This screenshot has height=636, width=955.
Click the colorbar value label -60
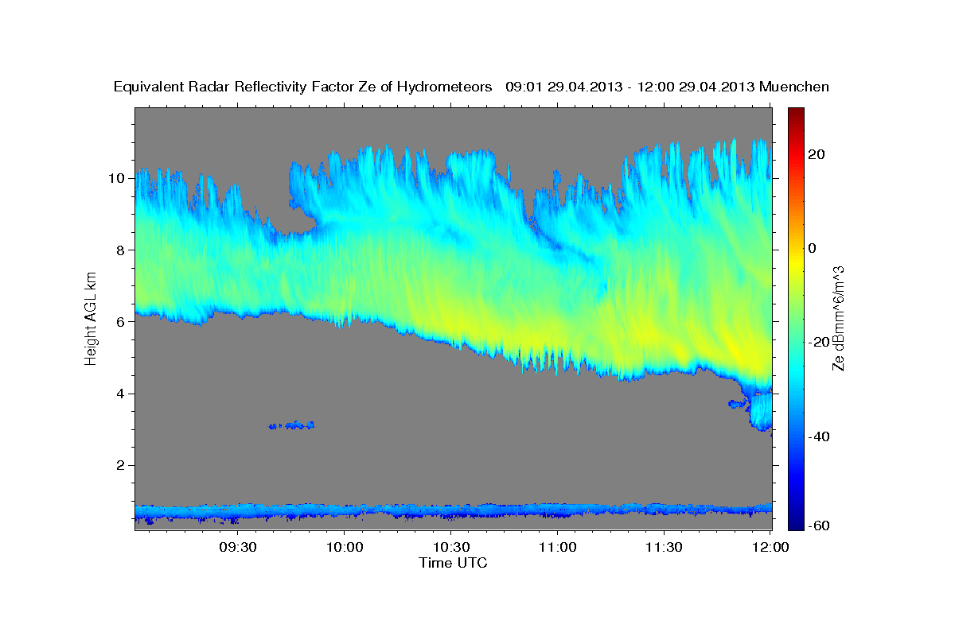(x=820, y=525)
